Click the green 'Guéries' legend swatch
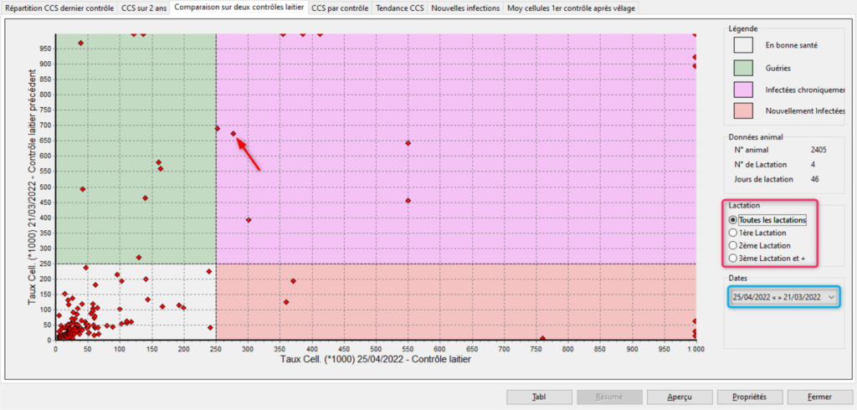857x410 pixels. click(744, 67)
